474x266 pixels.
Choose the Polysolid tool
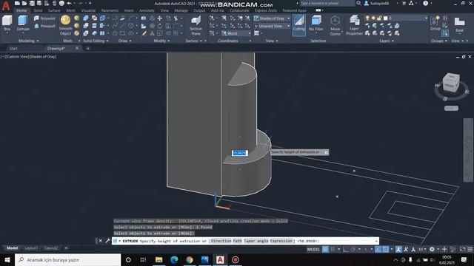coord(44,18)
